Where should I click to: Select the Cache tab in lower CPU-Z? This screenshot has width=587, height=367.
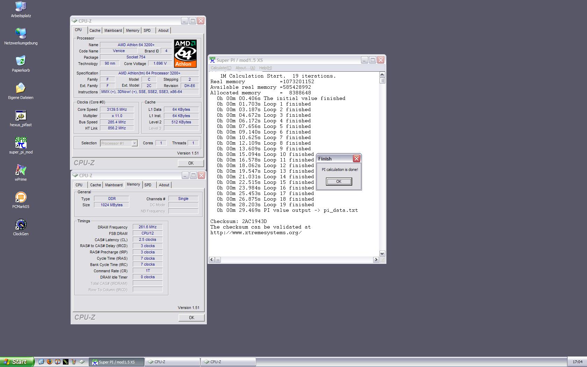[95, 185]
